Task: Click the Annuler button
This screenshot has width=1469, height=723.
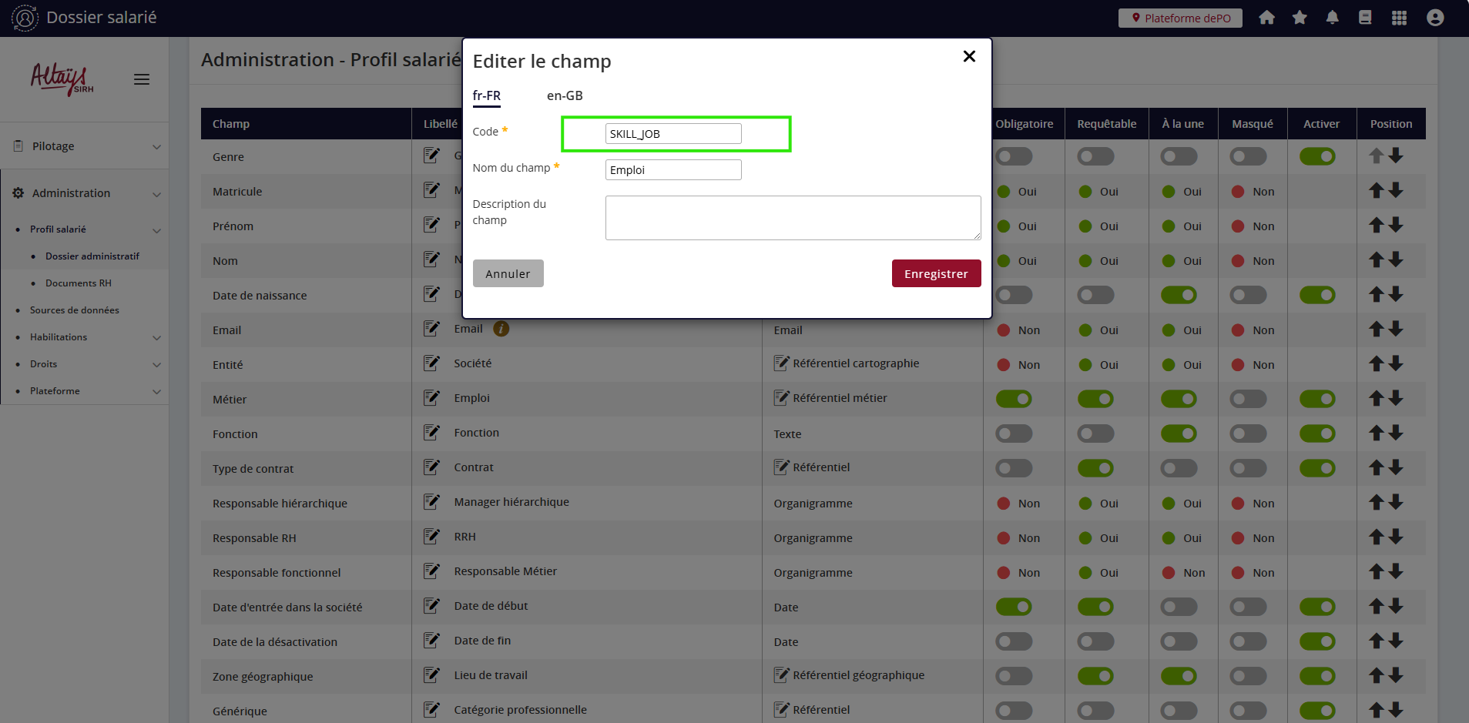Action: (508, 273)
